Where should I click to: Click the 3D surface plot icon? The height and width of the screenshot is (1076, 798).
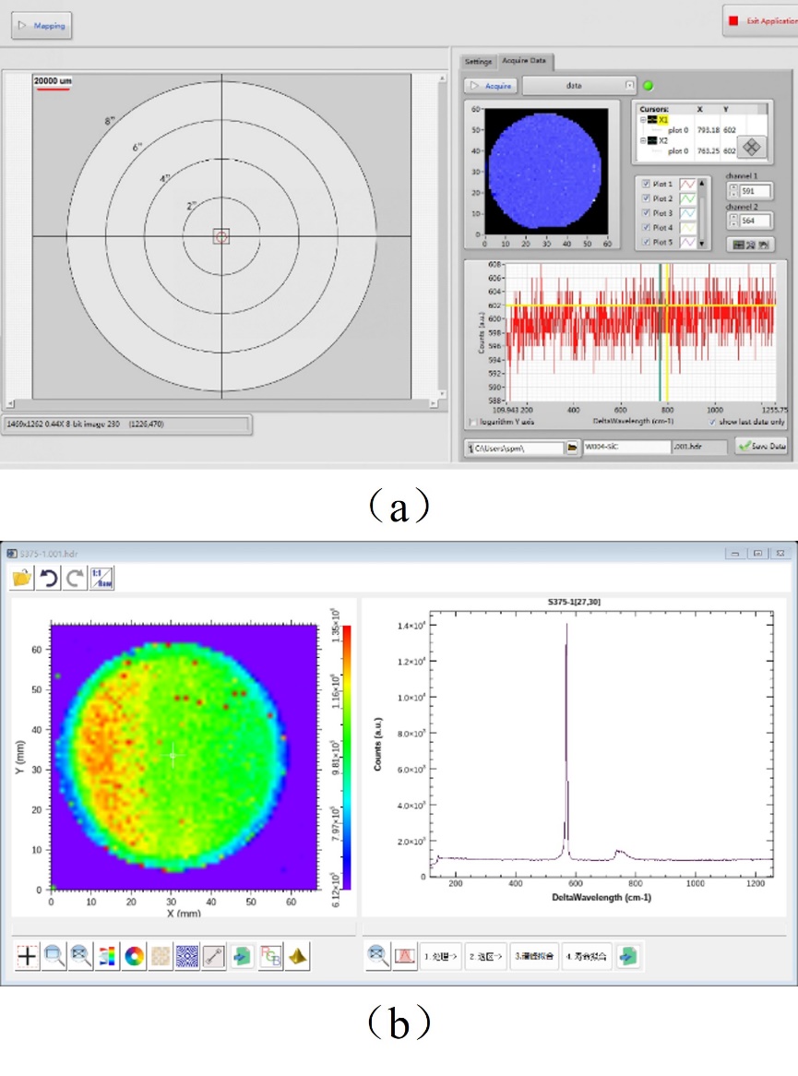coord(297,956)
